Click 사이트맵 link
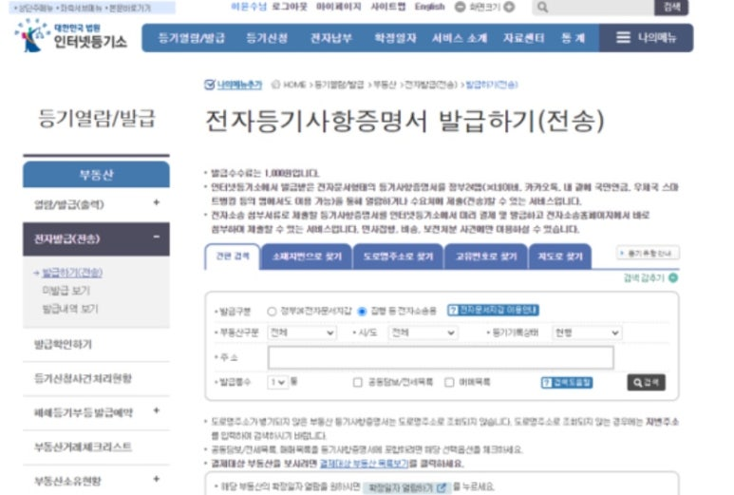734x495 pixels. coord(388,7)
